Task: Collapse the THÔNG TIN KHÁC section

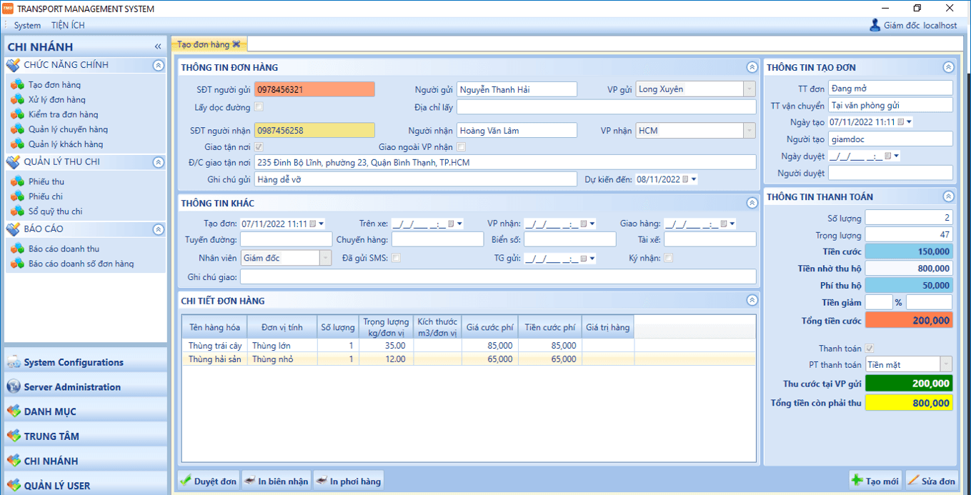Action: (x=751, y=204)
